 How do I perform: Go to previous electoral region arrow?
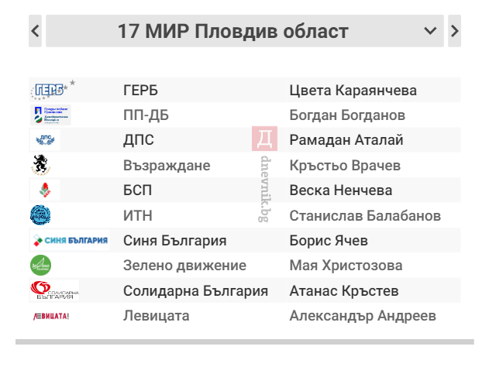pos(35,31)
